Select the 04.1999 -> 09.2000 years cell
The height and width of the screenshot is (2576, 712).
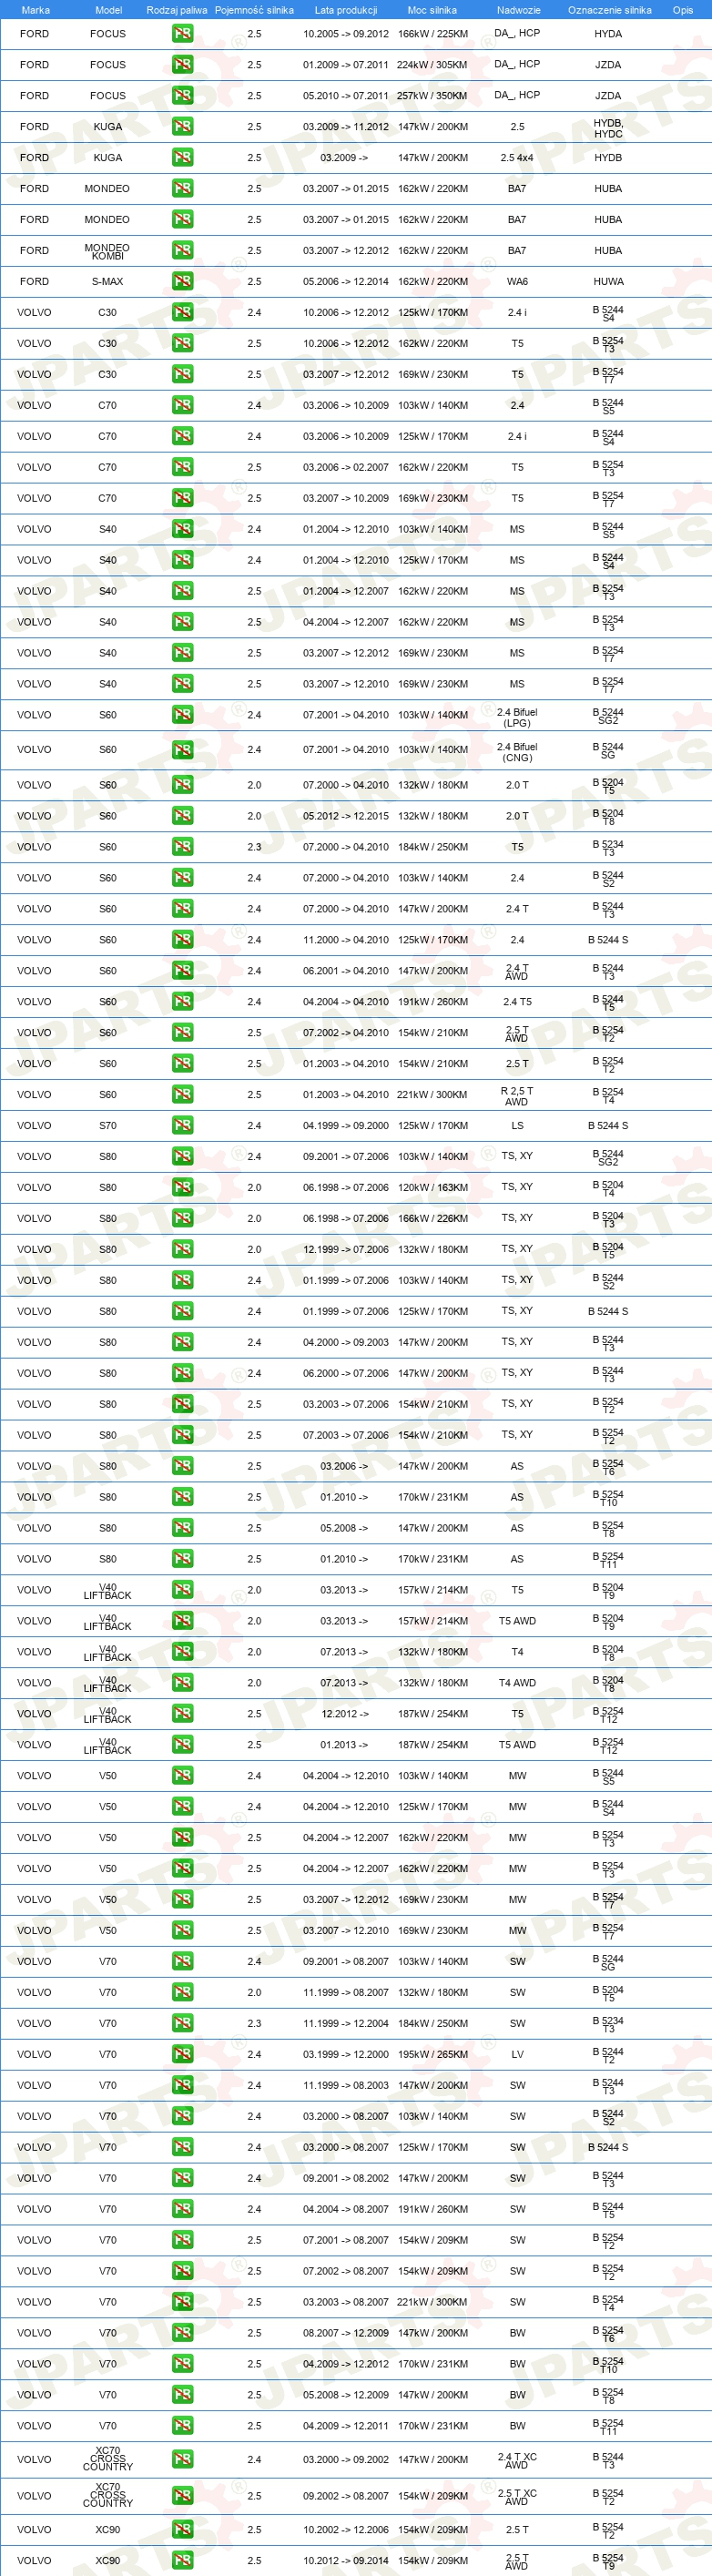tap(346, 1126)
